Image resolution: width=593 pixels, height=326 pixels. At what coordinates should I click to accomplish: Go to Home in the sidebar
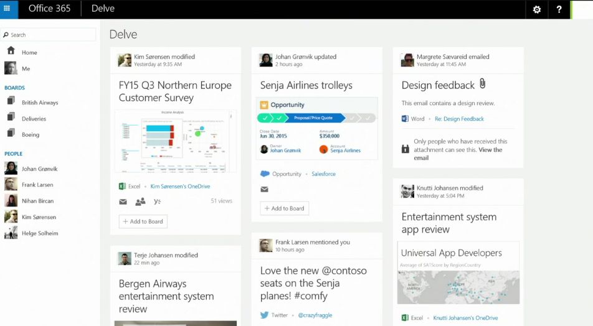pos(29,52)
